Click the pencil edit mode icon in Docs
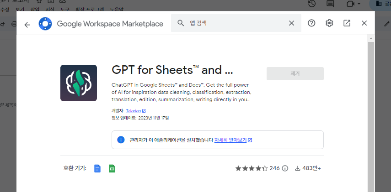 (387, 24)
